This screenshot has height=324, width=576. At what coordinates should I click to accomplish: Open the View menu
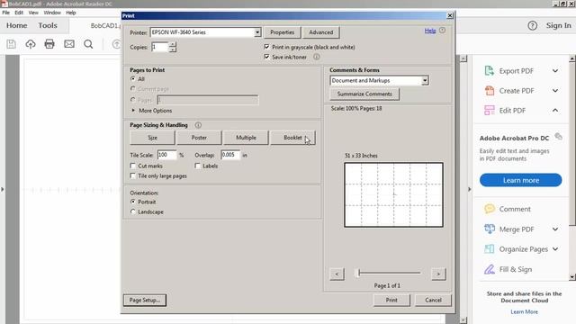click(33, 13)
